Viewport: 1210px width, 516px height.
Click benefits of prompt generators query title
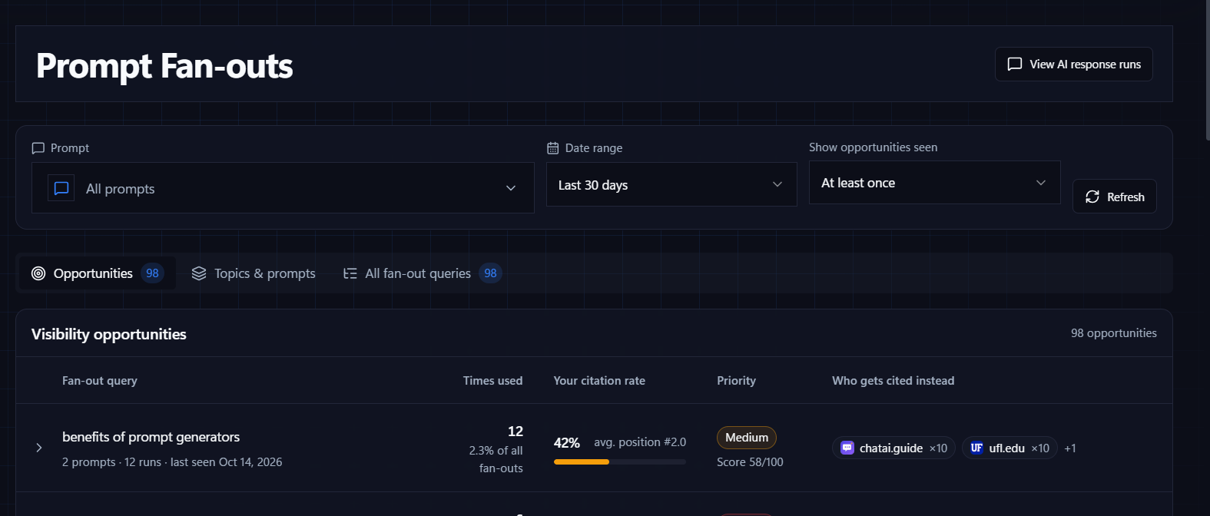point(151,437)
